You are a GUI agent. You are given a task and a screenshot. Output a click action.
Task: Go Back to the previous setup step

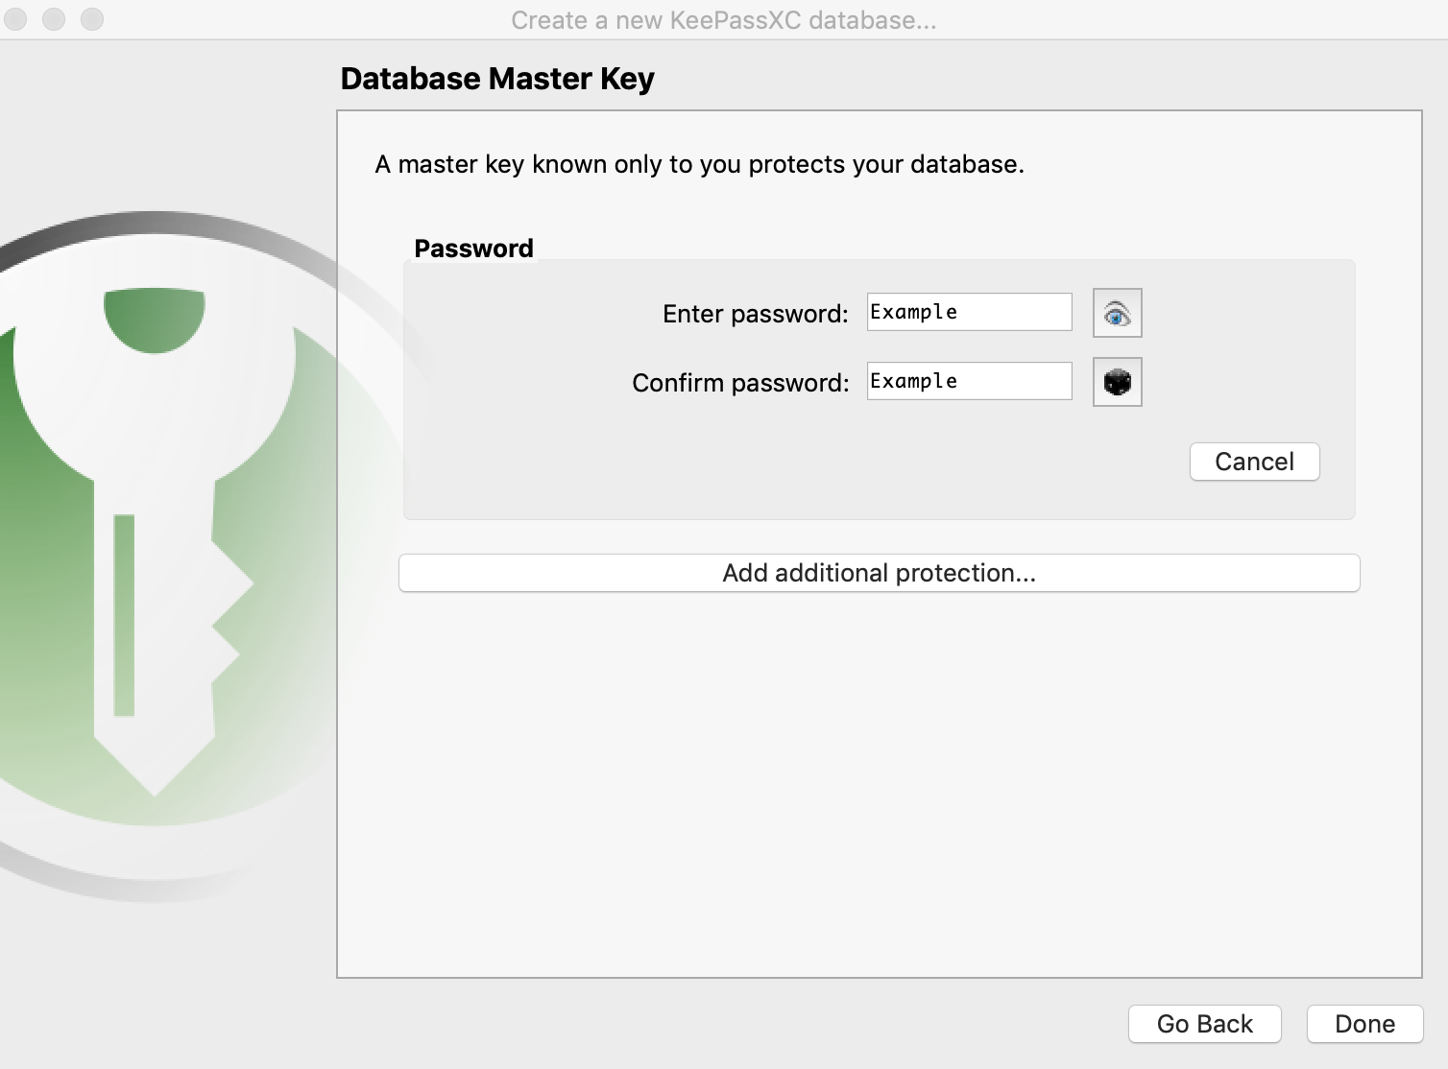coord(1205,1023)
